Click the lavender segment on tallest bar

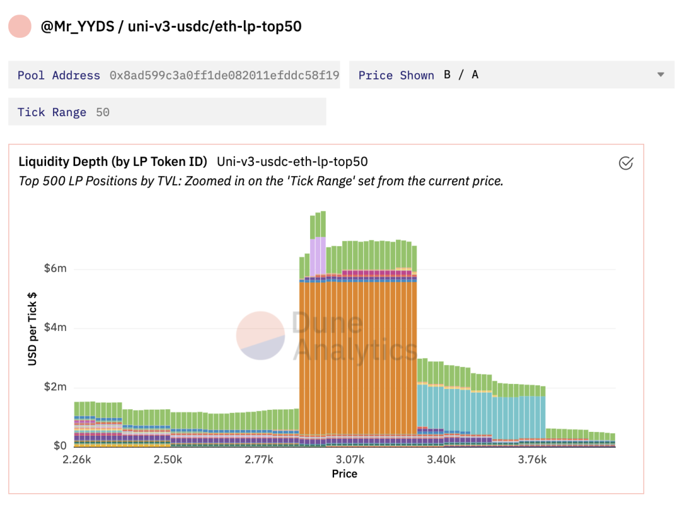pyautogui.click(x=318, y=256)
